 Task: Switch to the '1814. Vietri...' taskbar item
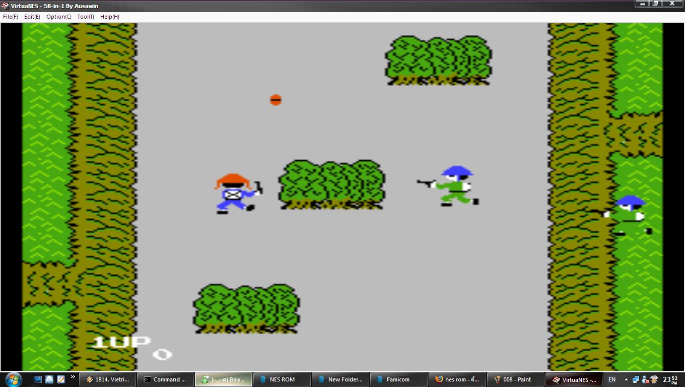coord(108,379)
